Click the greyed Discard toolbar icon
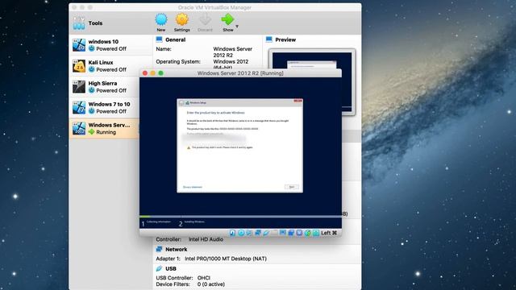This screenshot has width=516, height=290. point(205,19)
